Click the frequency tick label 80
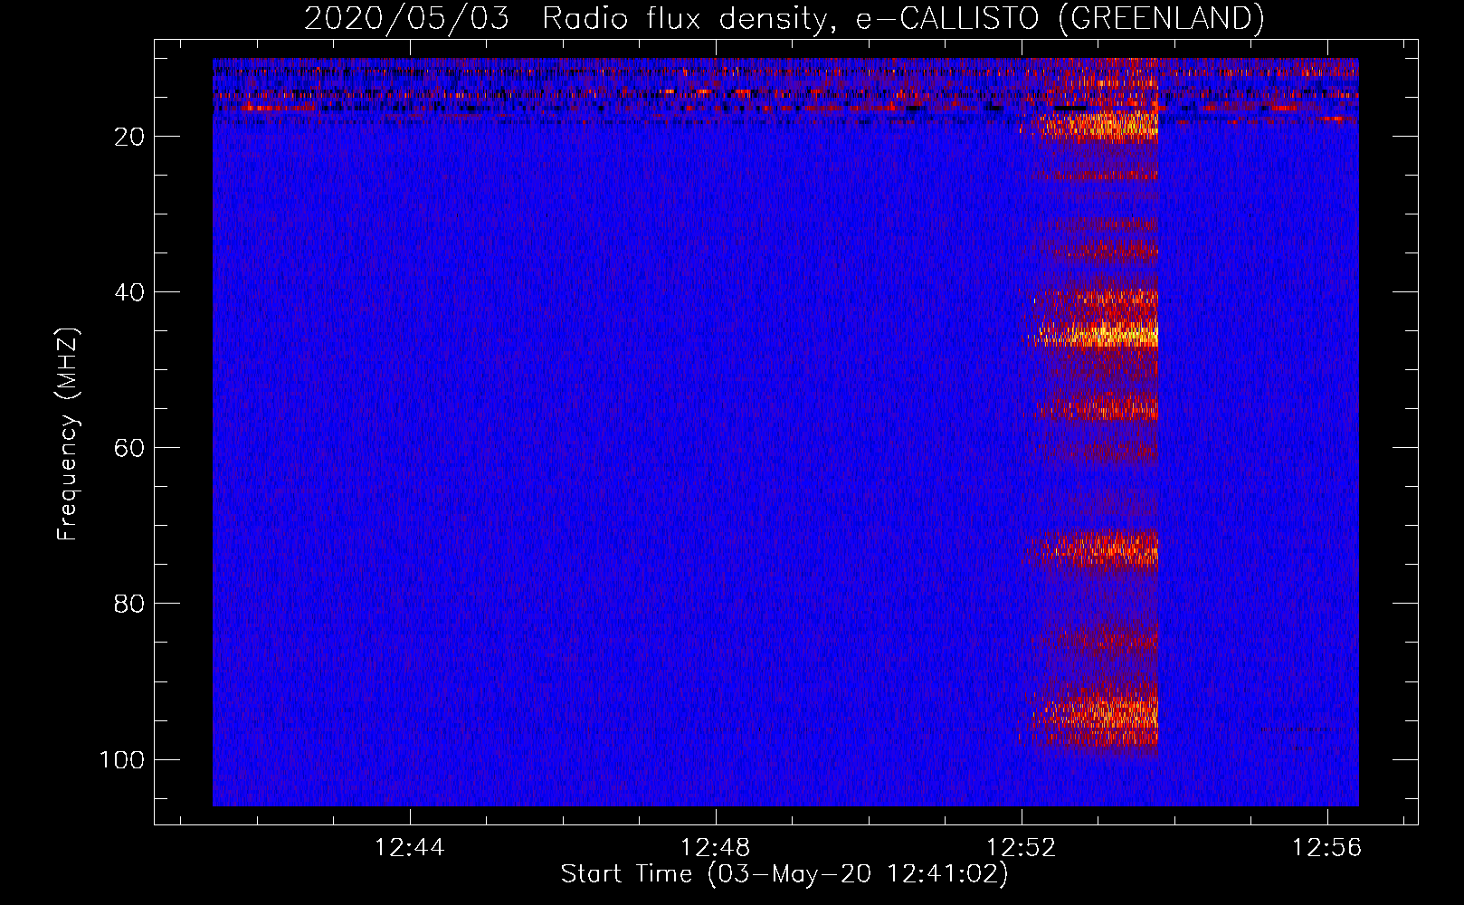Screen dimensions: 1464x905 (129, 604)
